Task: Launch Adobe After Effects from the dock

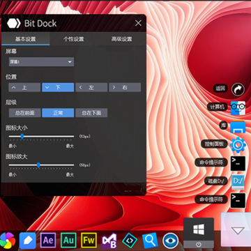Action: click(x=48, y=241)
